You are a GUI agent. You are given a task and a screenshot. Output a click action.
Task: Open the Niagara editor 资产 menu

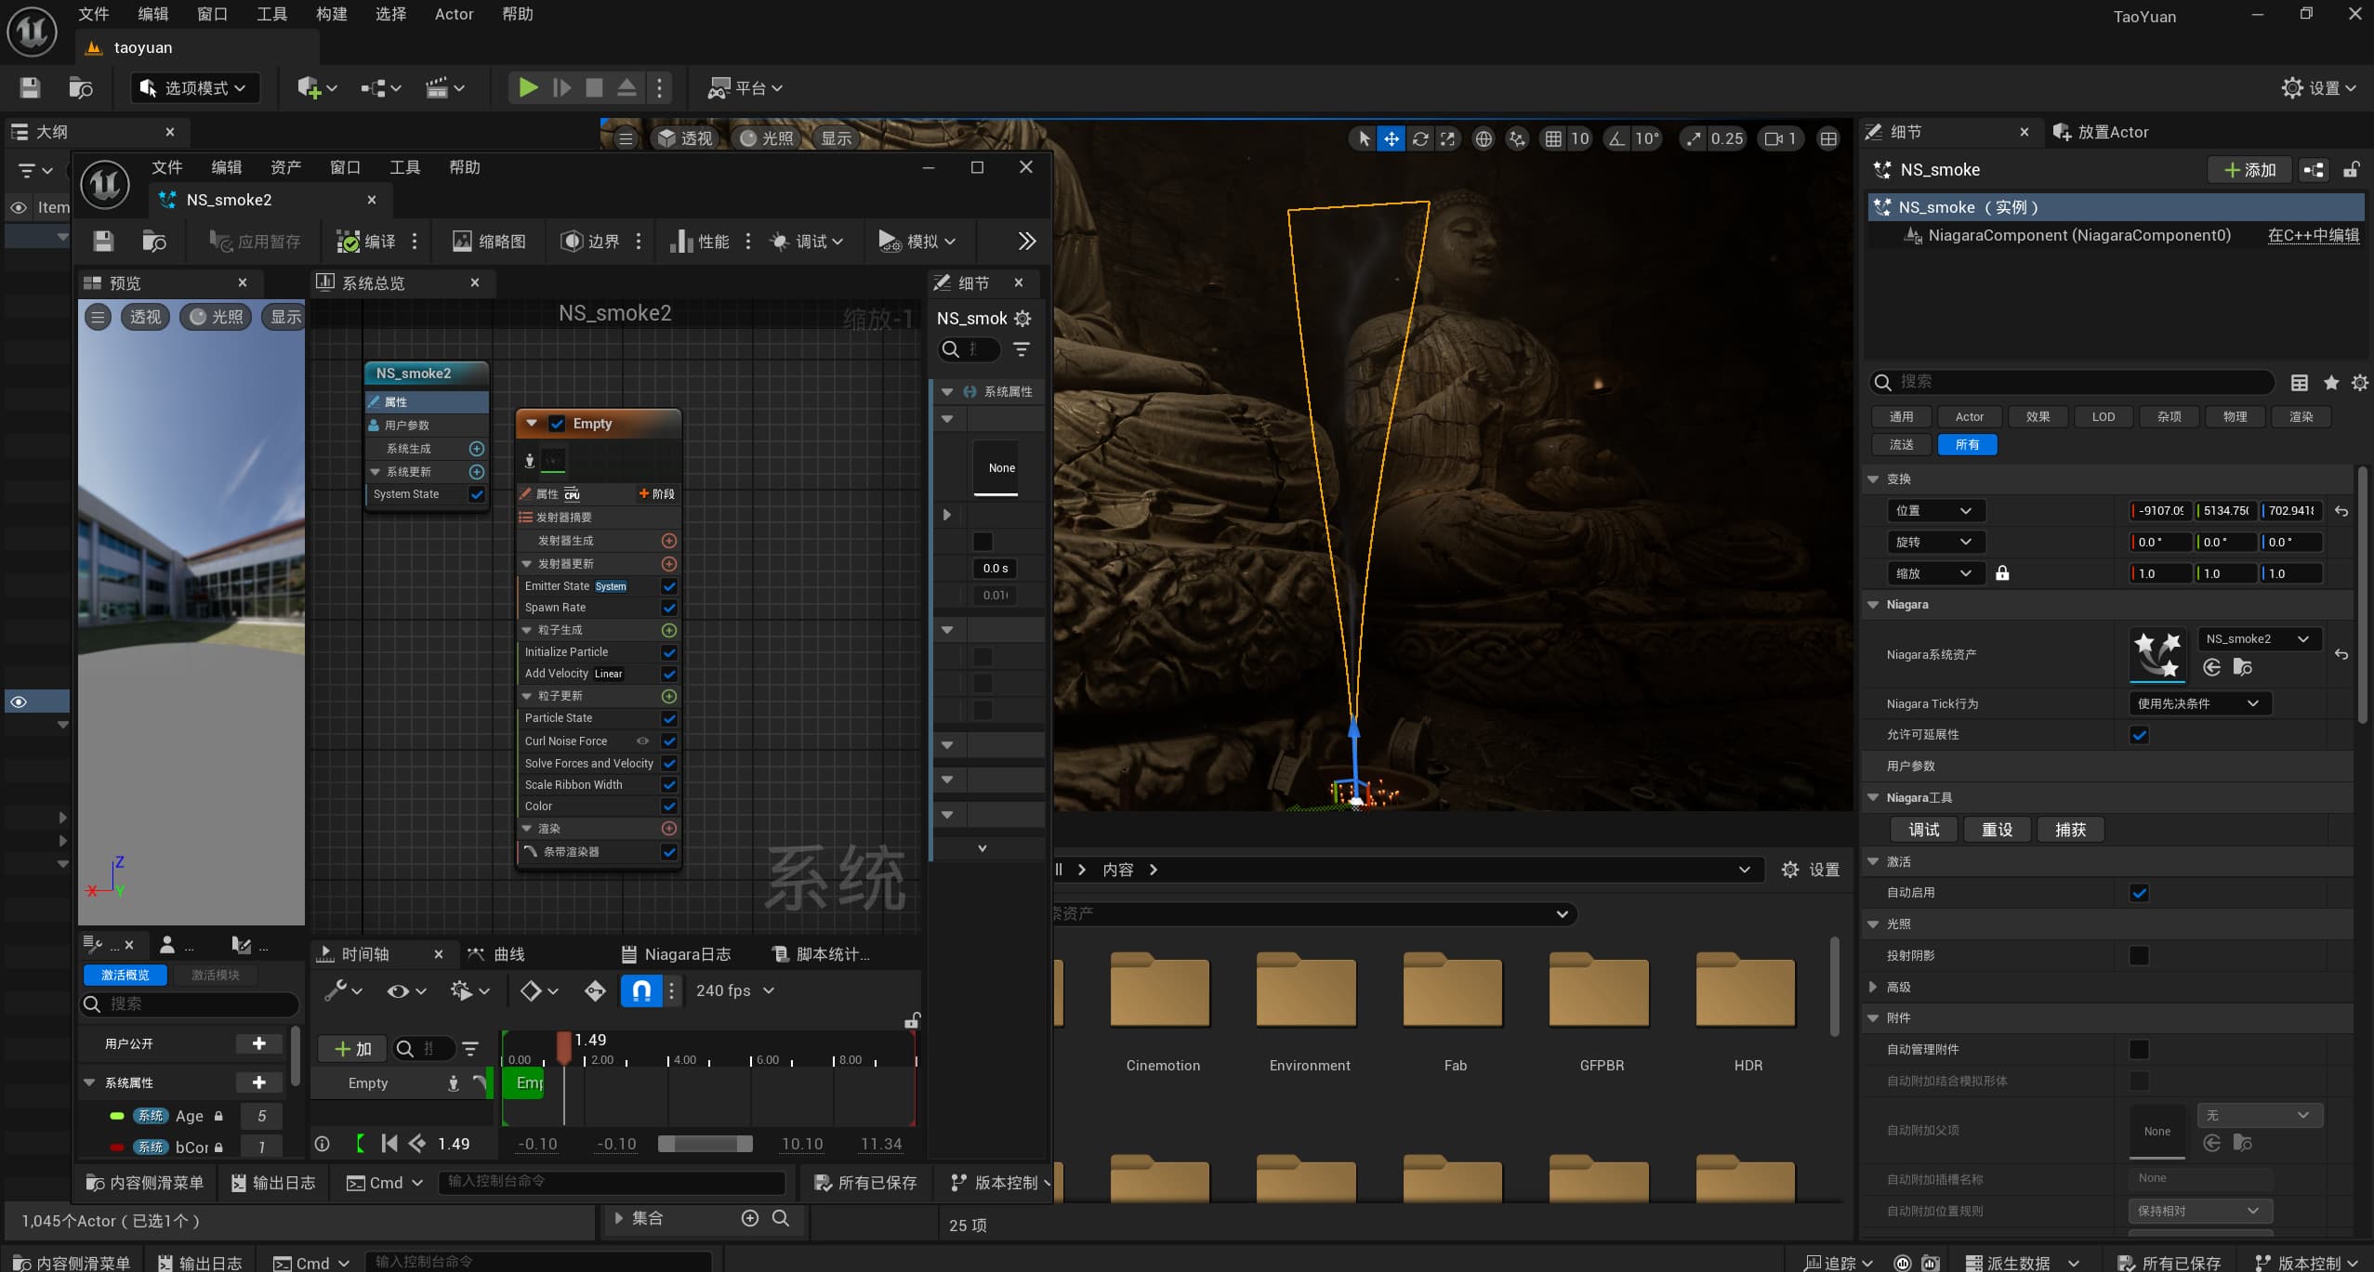[285, 167]
